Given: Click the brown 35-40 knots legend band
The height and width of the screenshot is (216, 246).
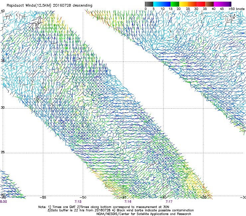Looking at the screenshot, I should pyautogui.click(x=209, y=4).
